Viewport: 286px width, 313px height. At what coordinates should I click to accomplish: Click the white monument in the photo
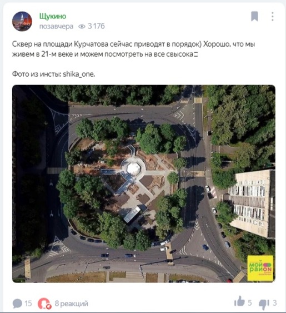click(133, 168)
